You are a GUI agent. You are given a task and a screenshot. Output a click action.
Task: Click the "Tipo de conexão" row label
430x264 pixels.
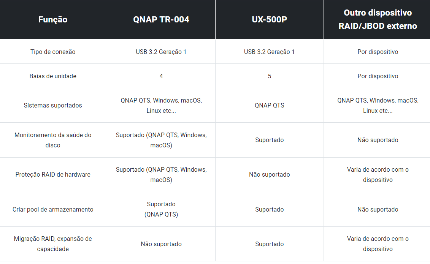coord(53,52)
